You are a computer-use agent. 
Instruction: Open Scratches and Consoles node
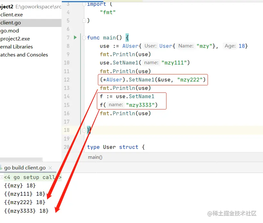point(24,55)
